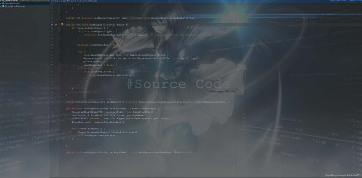The width and height of the screenshot is (362, 178).
Task: Click the 'throw new BindingException' code line
Action: tap(147, 35)
